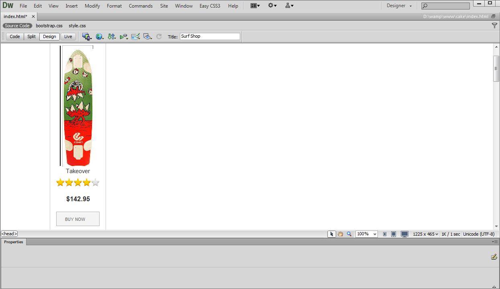Image resolution: width=500 pixels, height=289 pixels.
Task: Switch to Code view
Action: coord(15,36)
